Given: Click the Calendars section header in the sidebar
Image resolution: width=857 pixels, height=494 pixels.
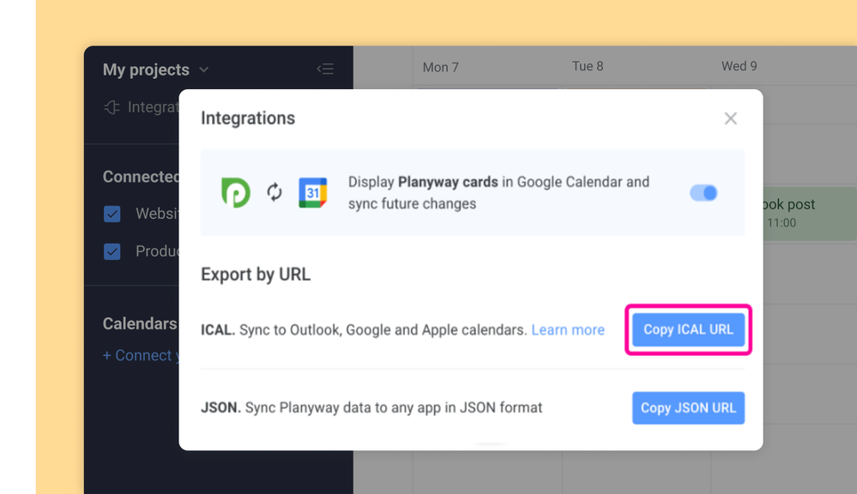Looking at the screenshot, I should 139,323.
